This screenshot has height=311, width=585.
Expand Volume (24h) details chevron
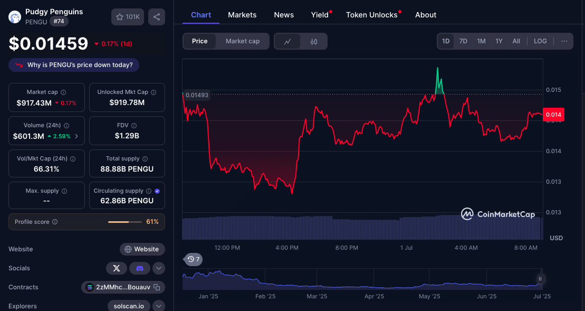point(76,136)
